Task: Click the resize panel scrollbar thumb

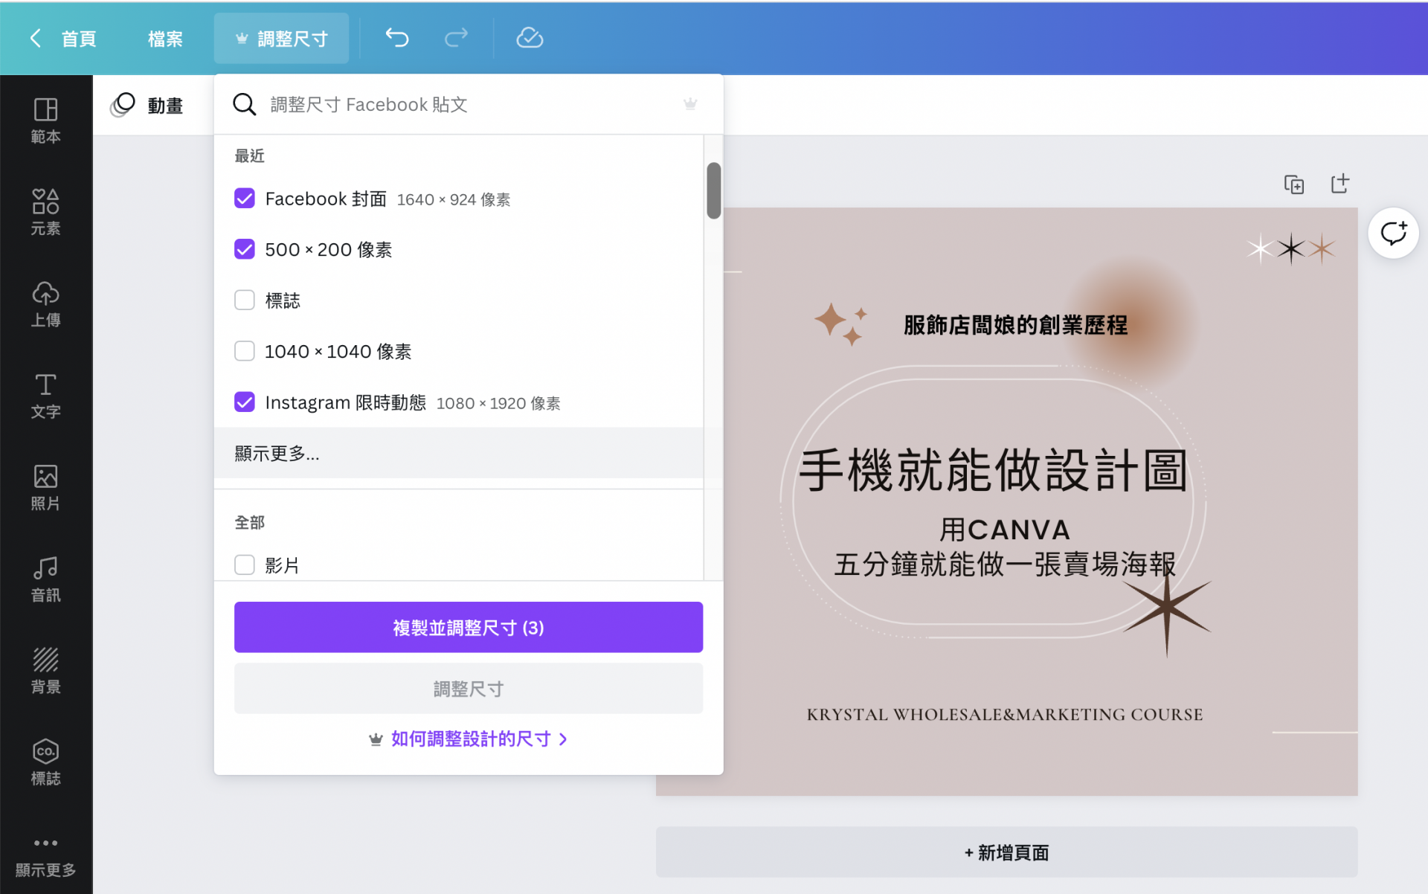Action: [713, 190]
